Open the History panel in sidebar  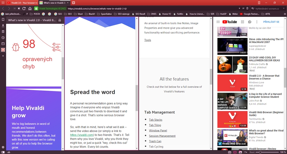(x=3, y=38)
